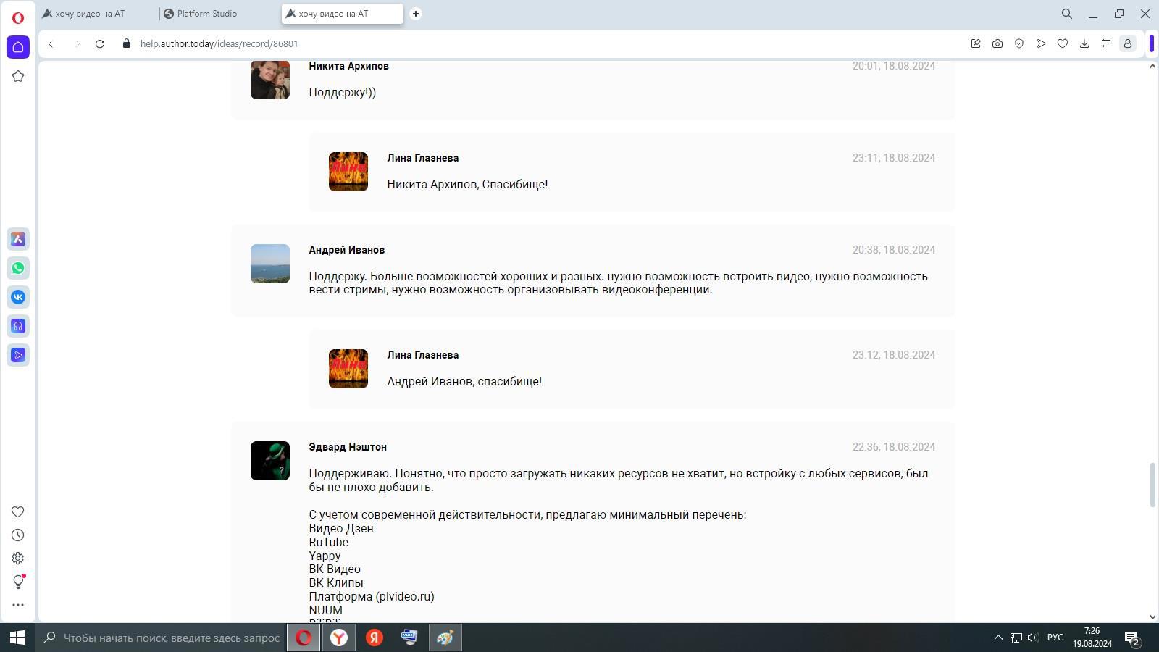Show hidden system tray icons
This screenshot has width=1159, height=652.
tap(997, 638)
